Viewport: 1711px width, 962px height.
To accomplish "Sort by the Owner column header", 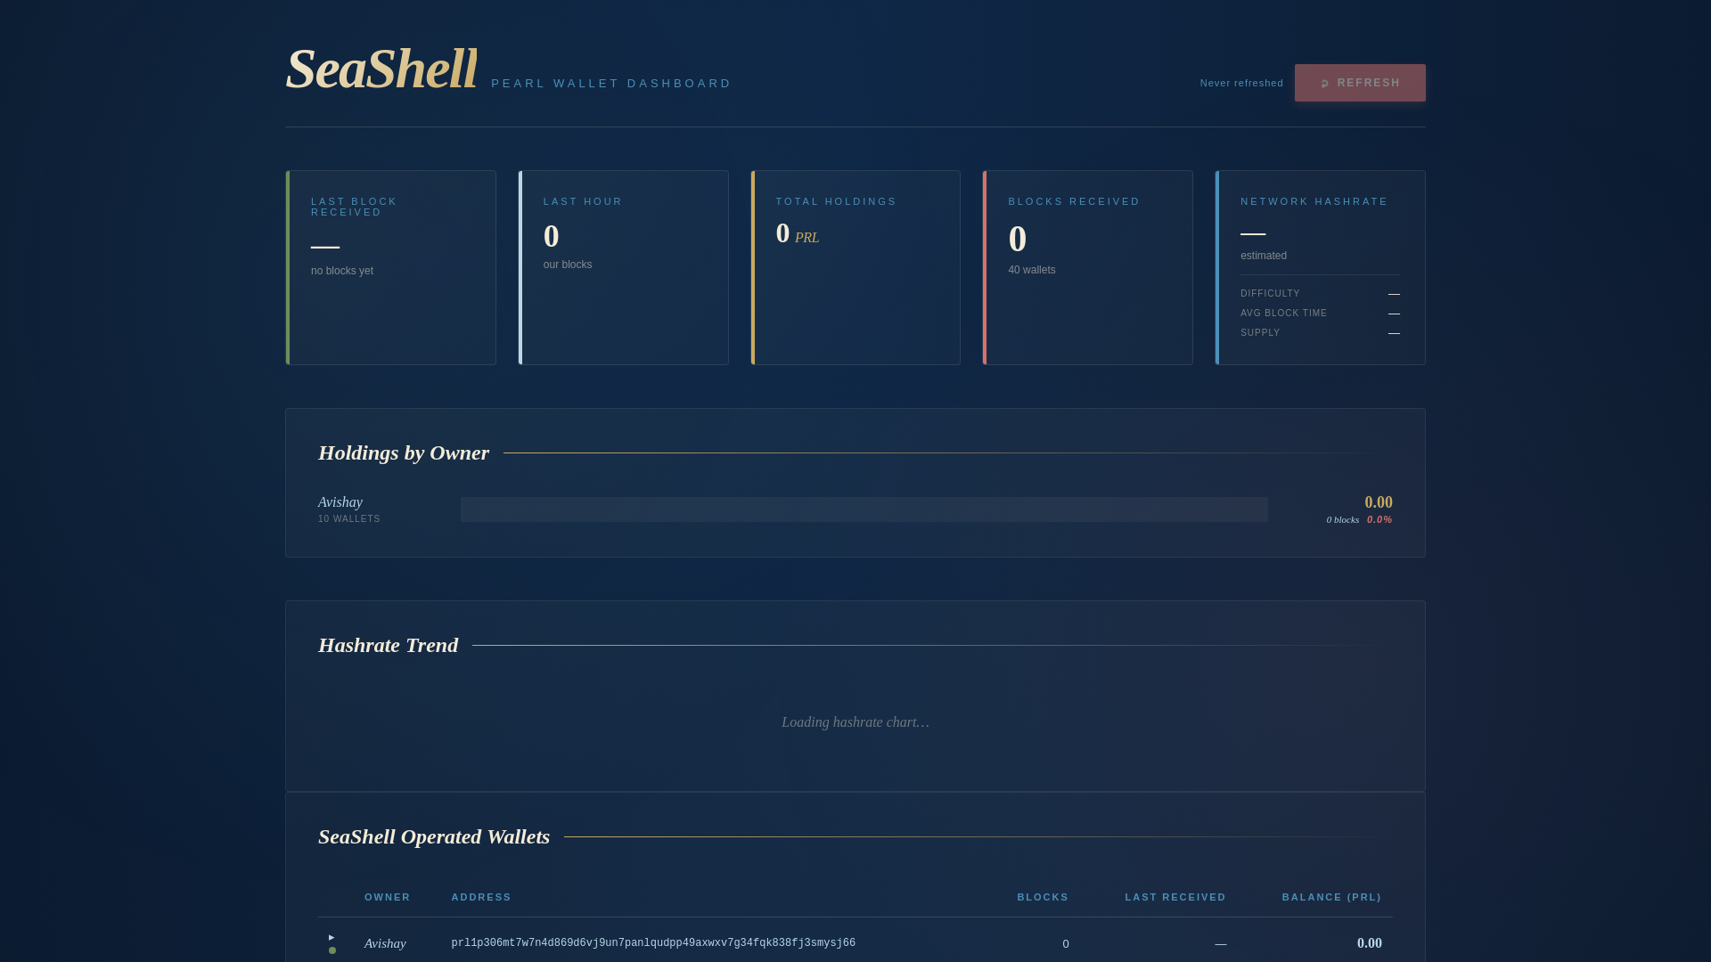I will pyautogui.click(x=387, y=897).
